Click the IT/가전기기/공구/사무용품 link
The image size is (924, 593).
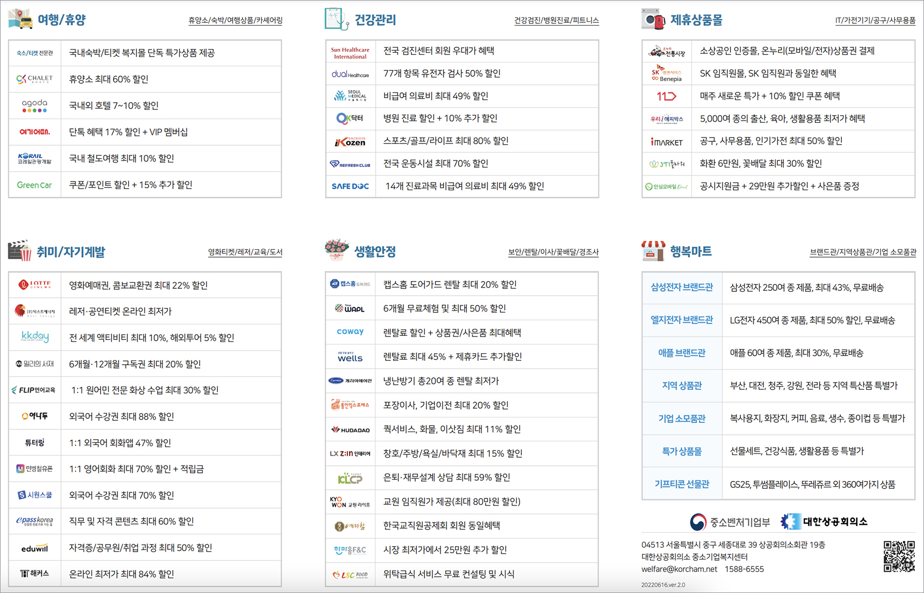click(875, 20)
